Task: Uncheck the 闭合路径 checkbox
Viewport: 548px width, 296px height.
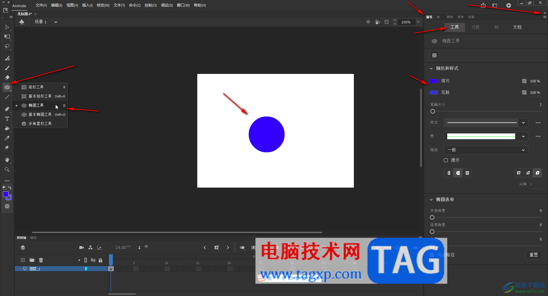Action: click(432, 255)
